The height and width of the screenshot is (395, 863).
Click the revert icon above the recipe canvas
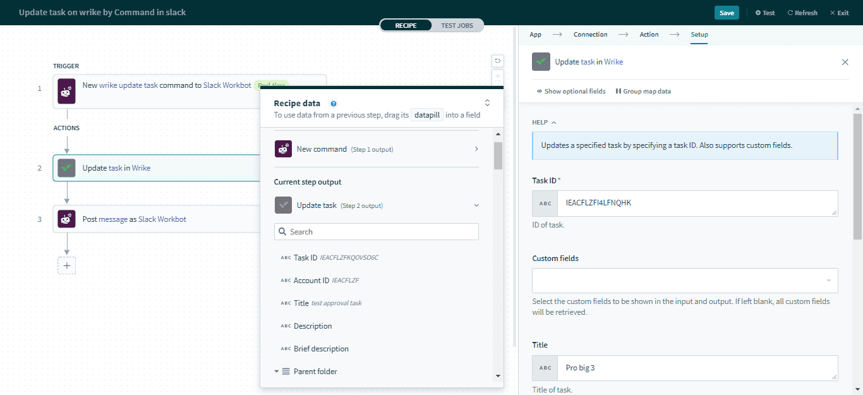click(497, 61)
